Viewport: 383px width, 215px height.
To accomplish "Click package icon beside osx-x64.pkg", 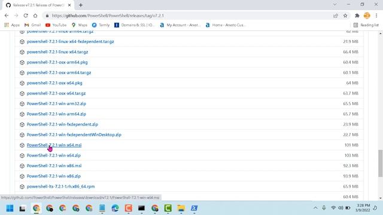I will (22, 83).
